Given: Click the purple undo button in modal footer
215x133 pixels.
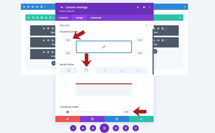Looking at the screenshot, I should click(x=92, y=119).
